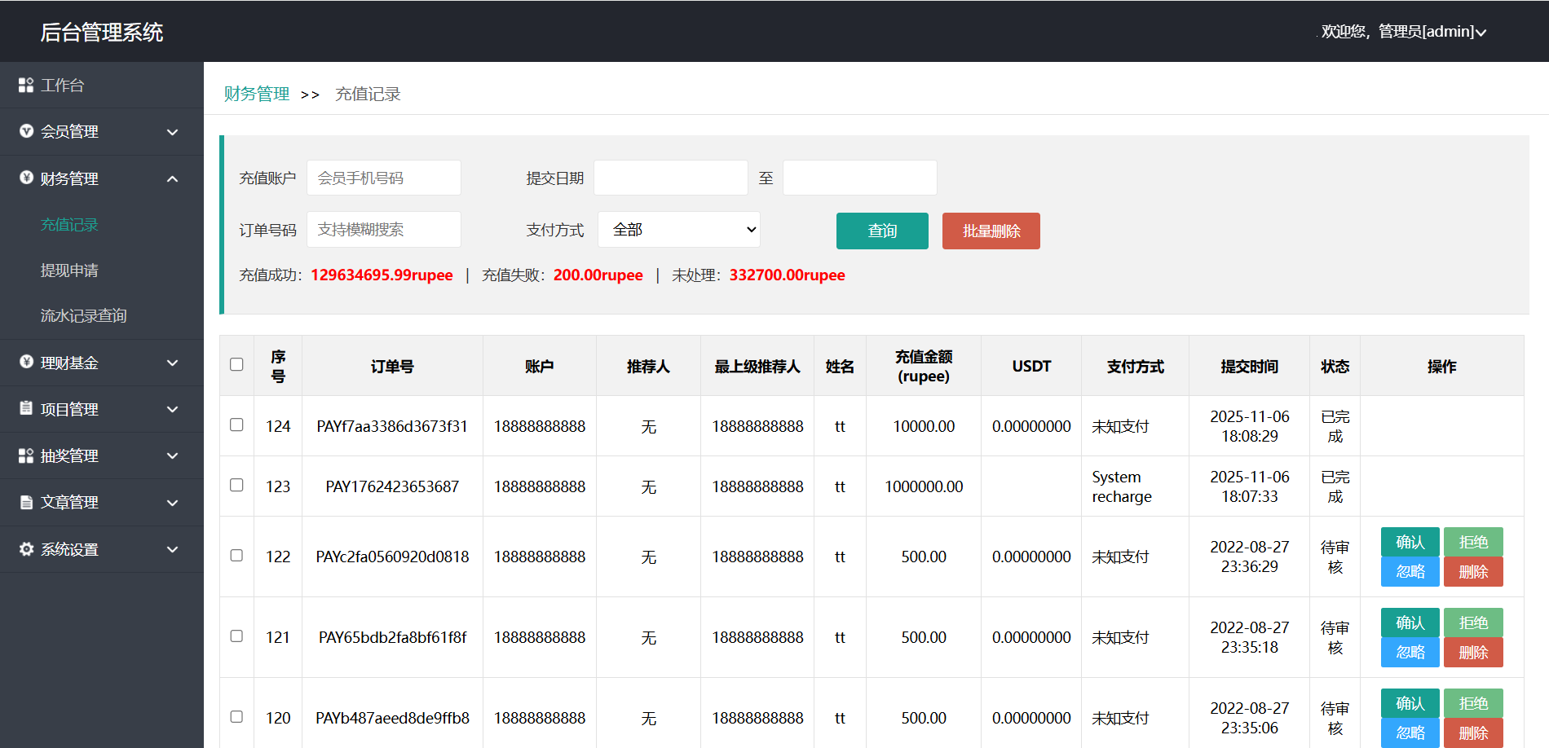Click the 理财基金 sidebar icon
1549x748 pixels.
pyautogui.click(x=26, y=362)
